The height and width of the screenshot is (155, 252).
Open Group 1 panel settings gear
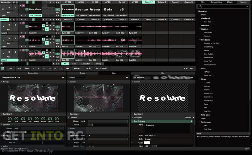click(x=127, y=77)
